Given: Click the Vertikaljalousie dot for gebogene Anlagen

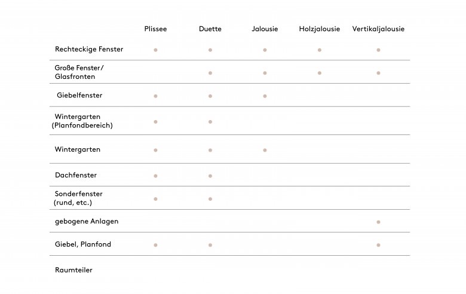Looking at the screenshot, I should pyautogui.click(x=378, y=222).
